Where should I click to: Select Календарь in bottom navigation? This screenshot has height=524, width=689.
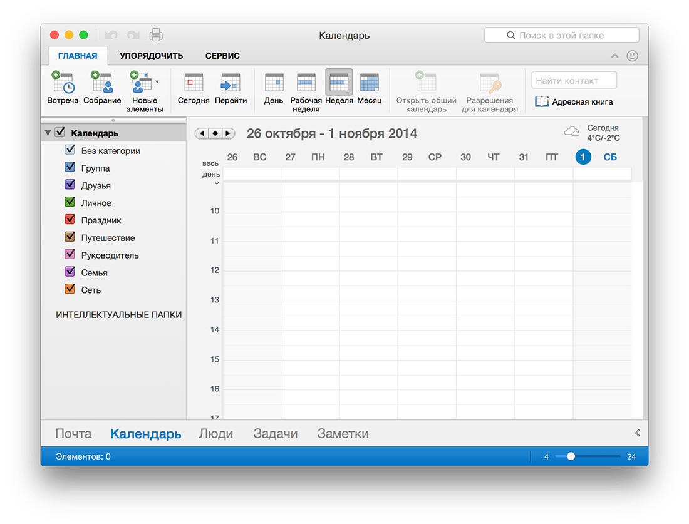tap(145, 433)
